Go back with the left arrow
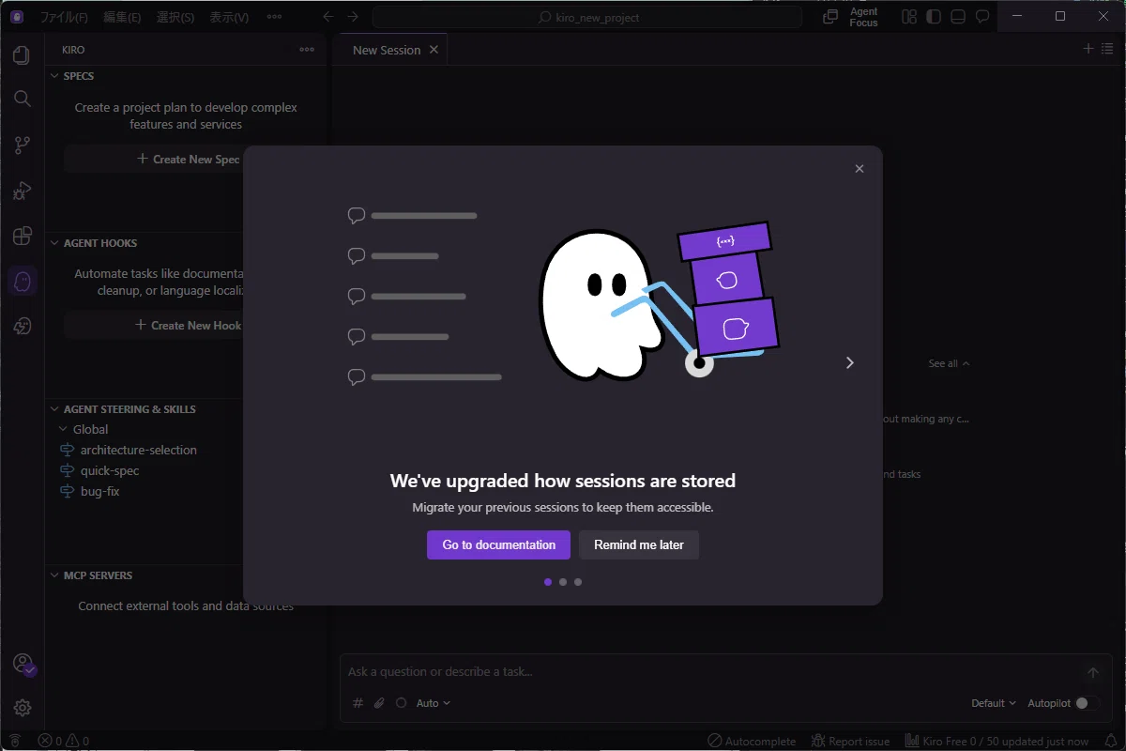This screenshot has height=751, width=1126. (x=327, y=17)
